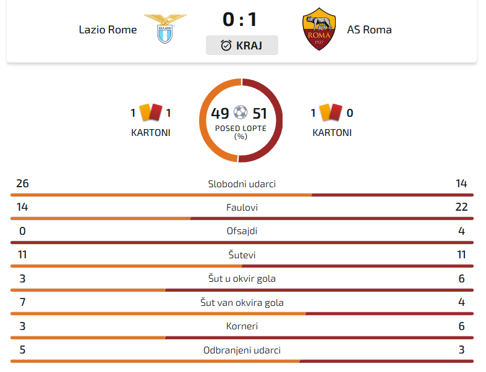Click AS Roma's yellow and red cards icon
This screenshot has width=486, height=372.
tap(331, 112)
